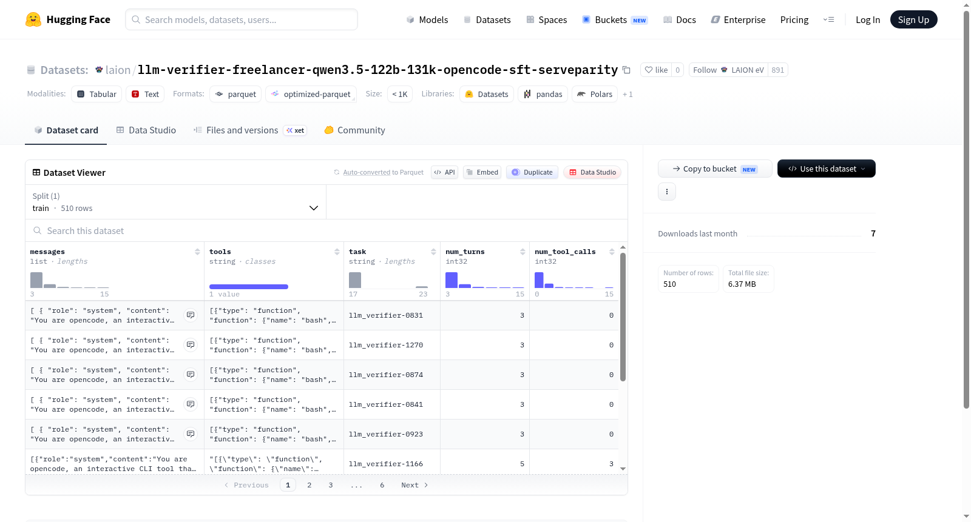This screenshot has width=971, height=522.
Task: Open message preview icon for llm_verifier-0841 row
Action: [x=191, y=404]
